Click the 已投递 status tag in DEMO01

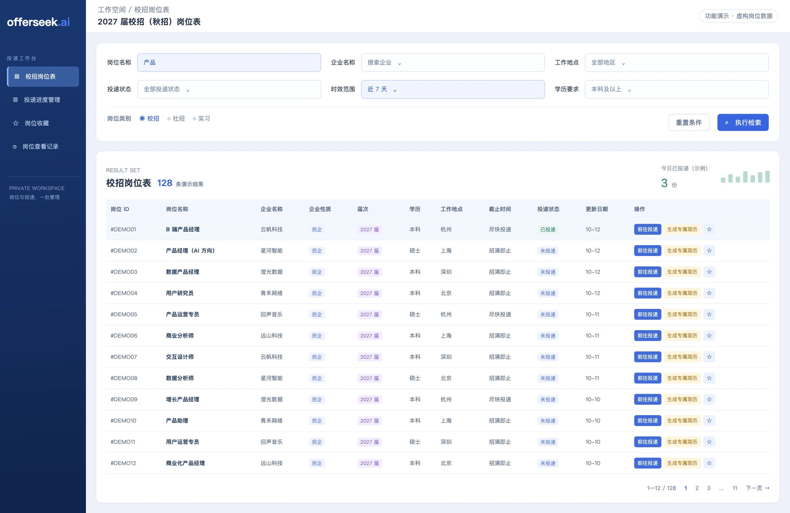548,229
